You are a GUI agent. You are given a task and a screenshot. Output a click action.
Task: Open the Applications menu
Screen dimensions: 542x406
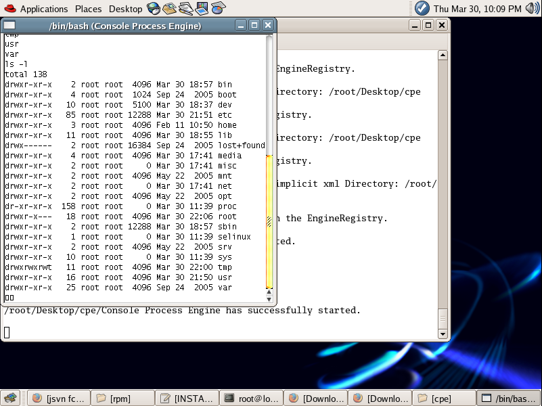click(43, 9)
